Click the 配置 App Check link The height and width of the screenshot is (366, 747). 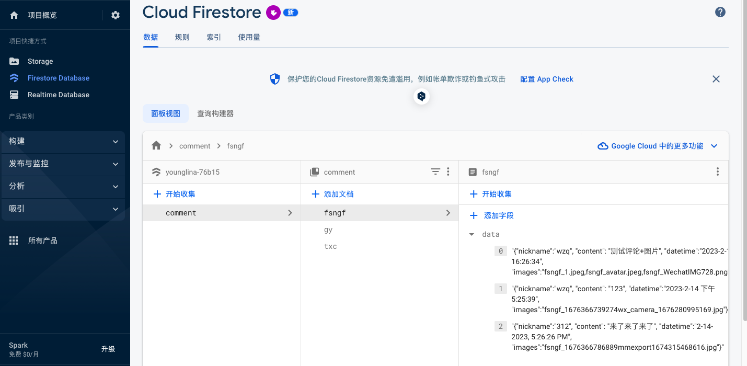(547, 79)
